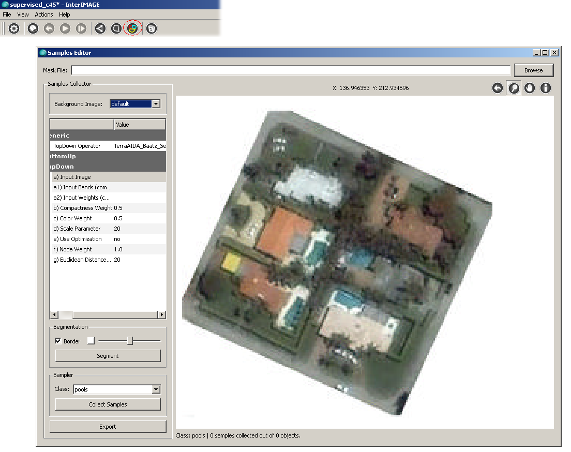The image size is (571, 452).
Task: Open the Background Image dropdown
Action: pyautogui.click(x=156, y=104)
